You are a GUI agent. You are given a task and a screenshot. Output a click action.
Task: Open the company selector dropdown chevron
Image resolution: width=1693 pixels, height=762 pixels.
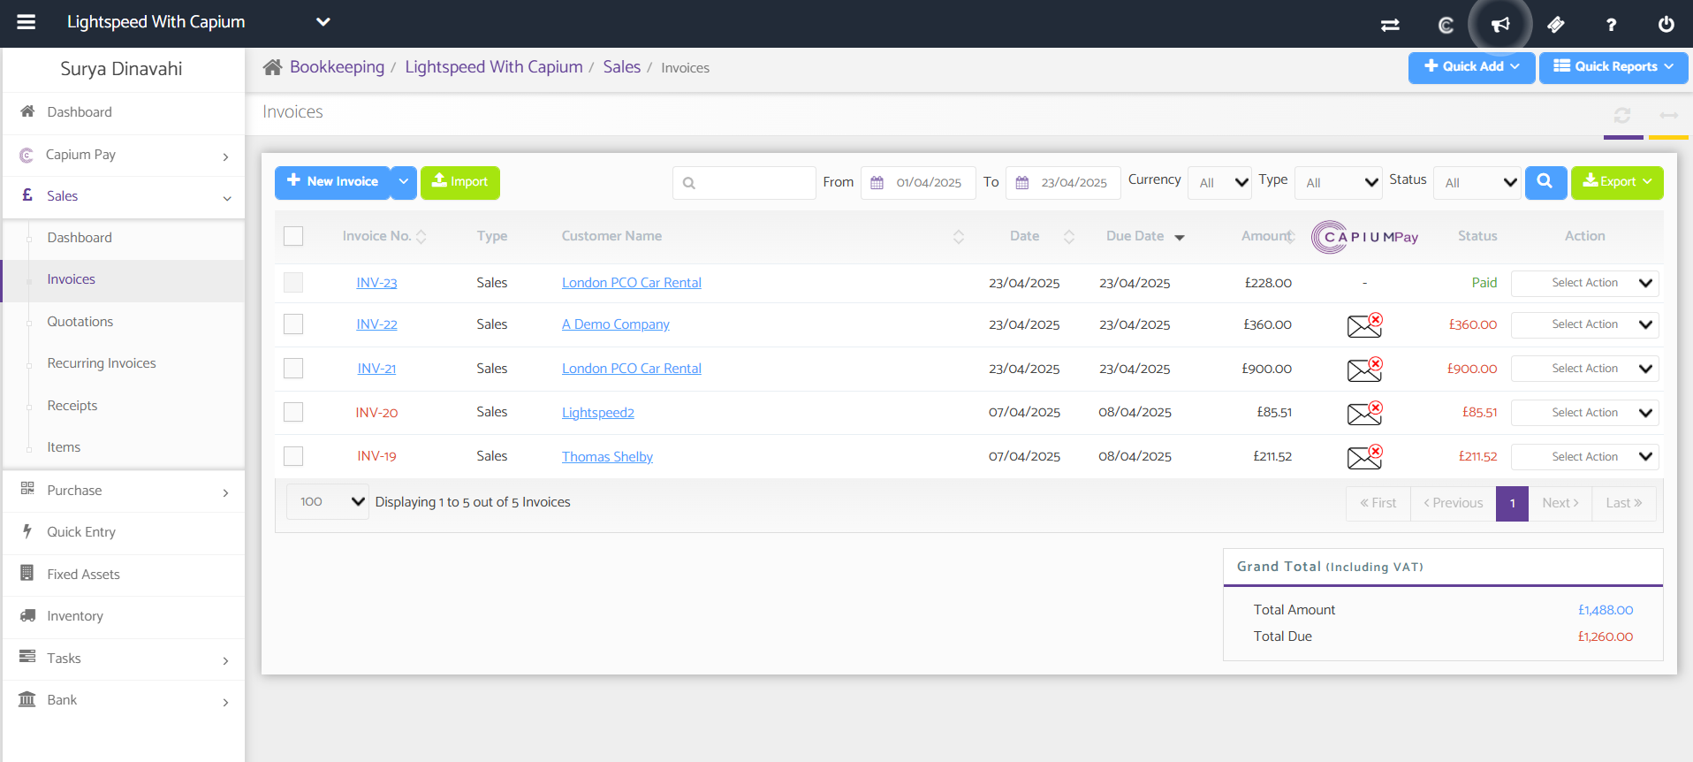(323, 22)
